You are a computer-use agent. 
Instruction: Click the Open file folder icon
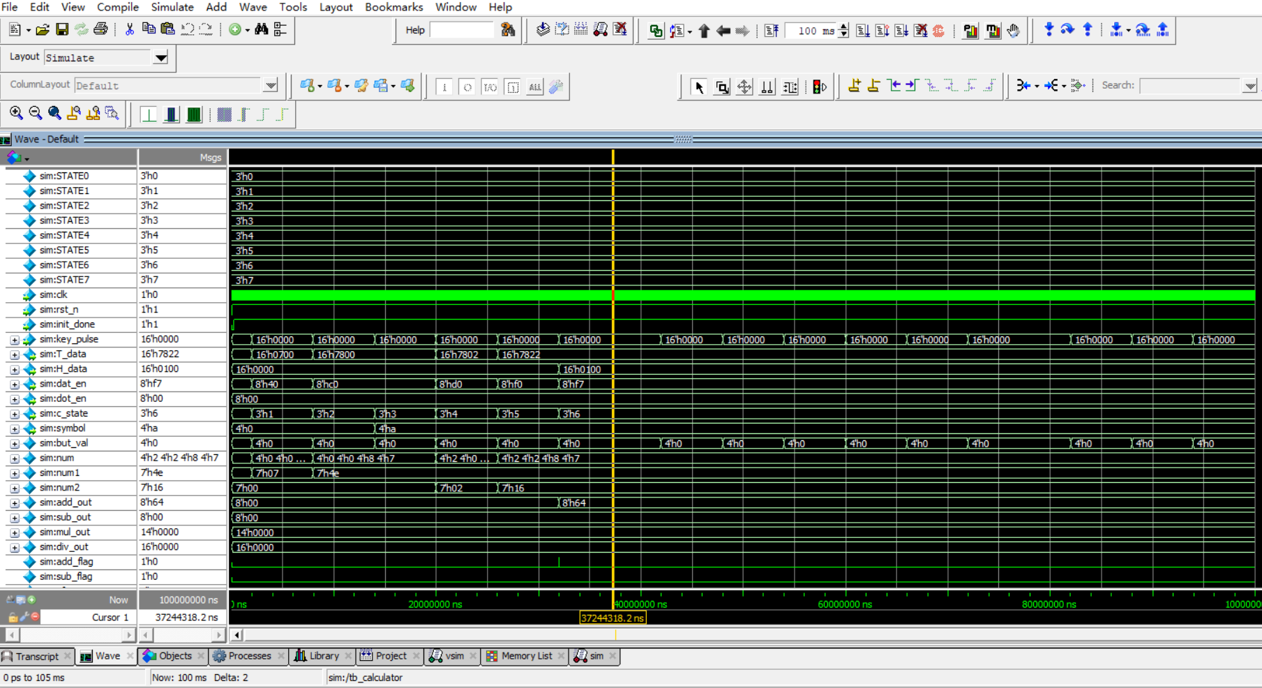[x=43, y=30]
